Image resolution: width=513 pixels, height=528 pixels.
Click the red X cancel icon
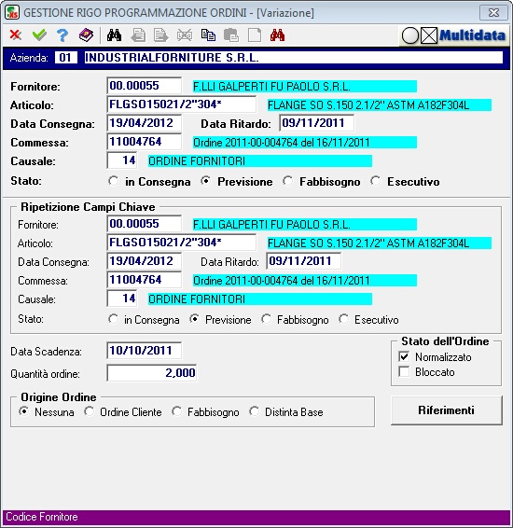coord(16,35)
